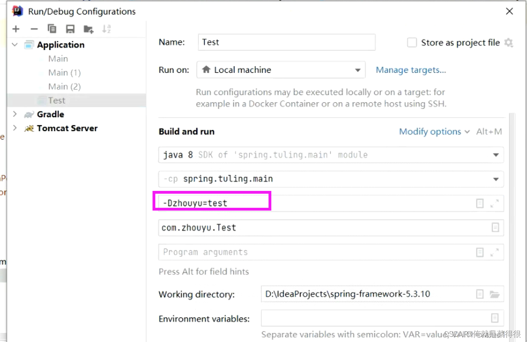
Task: Enable Store as project file checkbox
Action: click(412, 43)
